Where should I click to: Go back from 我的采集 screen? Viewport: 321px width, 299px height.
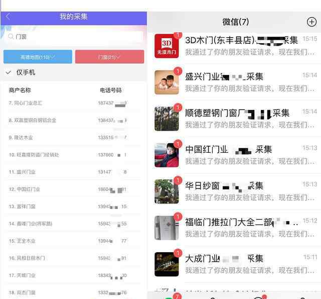coord(8,17)
